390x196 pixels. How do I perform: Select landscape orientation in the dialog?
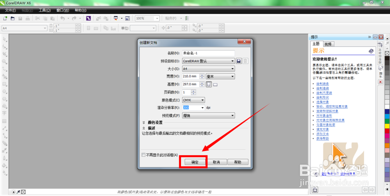215,85
